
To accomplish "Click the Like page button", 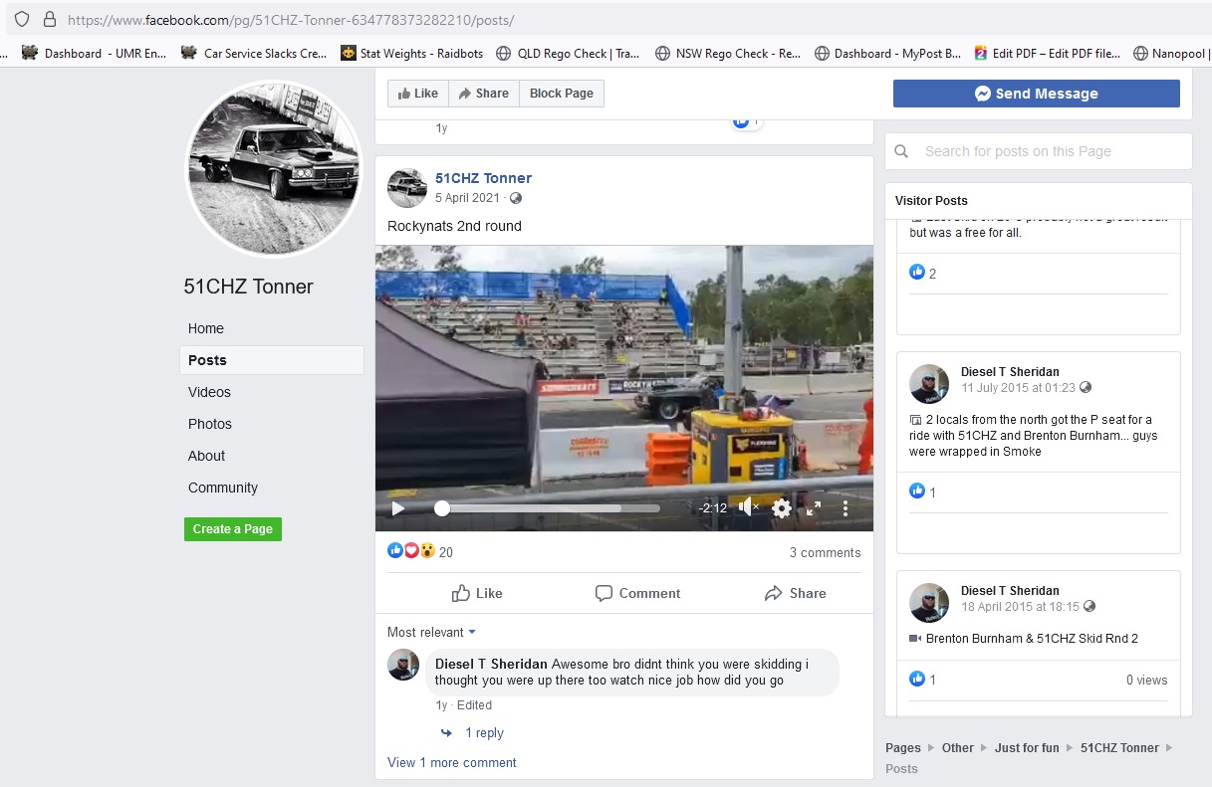I will point(418,94).
